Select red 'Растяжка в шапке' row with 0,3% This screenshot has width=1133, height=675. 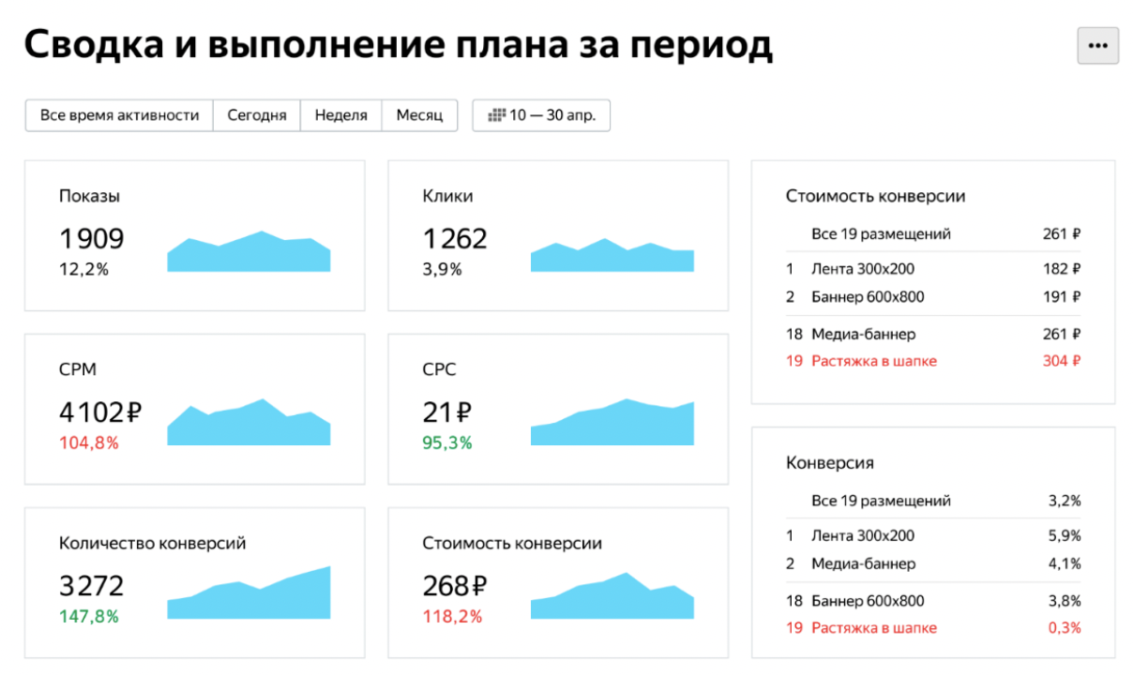pyautogui.click(x=933, y=628)
